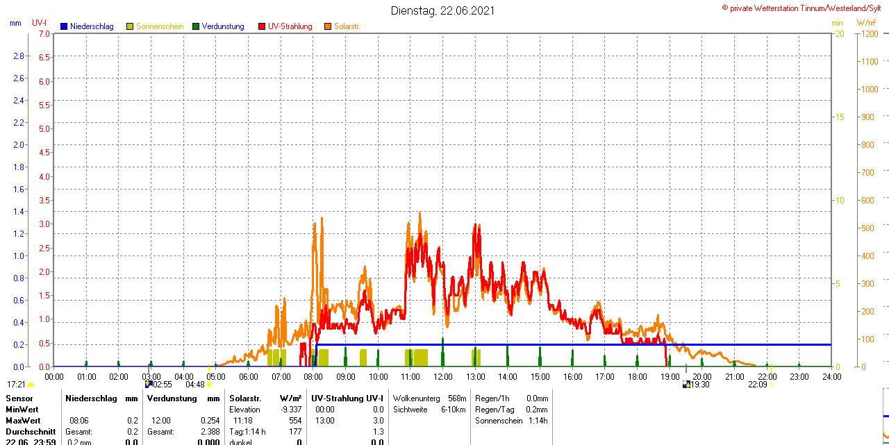
Task: Click the orange Solarstr. legend square
Action: click(x=328, y=26)
